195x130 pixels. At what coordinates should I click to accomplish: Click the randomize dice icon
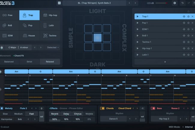[x=59, y=3]
